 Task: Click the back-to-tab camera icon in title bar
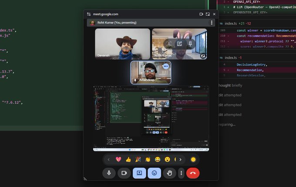[201, 14]
